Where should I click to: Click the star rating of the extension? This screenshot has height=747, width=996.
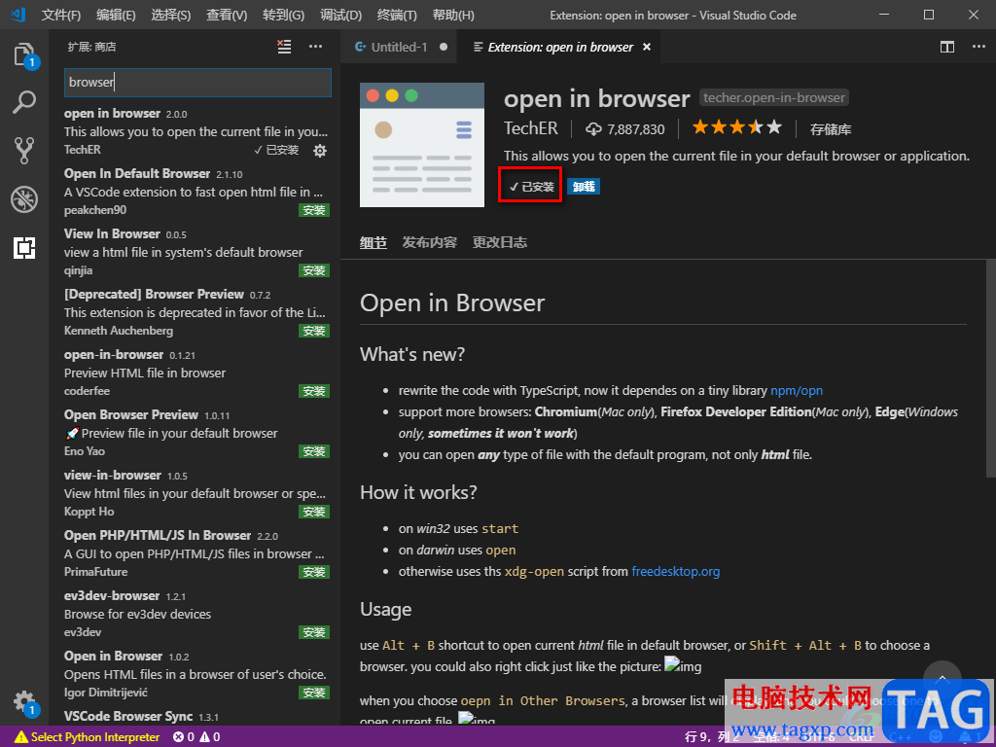coord(737,127)
